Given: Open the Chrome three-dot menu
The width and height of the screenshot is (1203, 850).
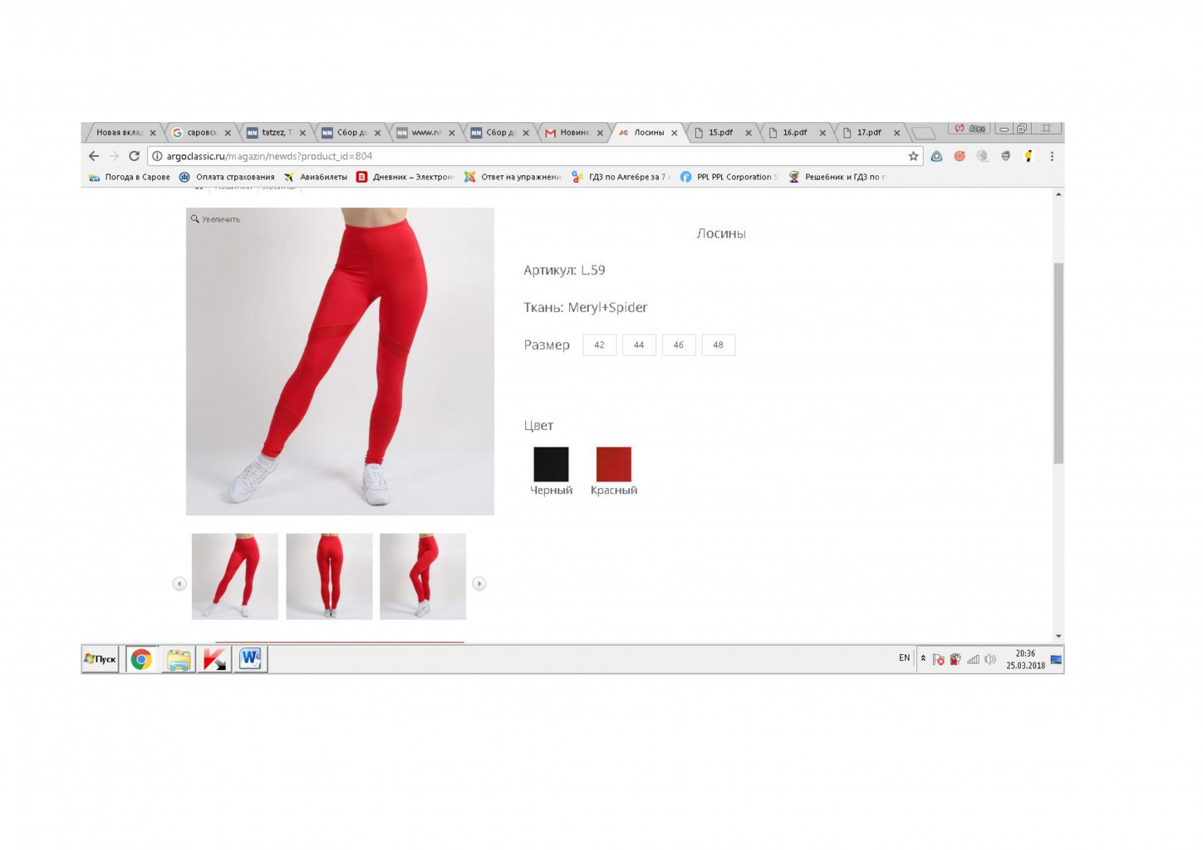Looking at the screenshot, I should coord(1052,156).
